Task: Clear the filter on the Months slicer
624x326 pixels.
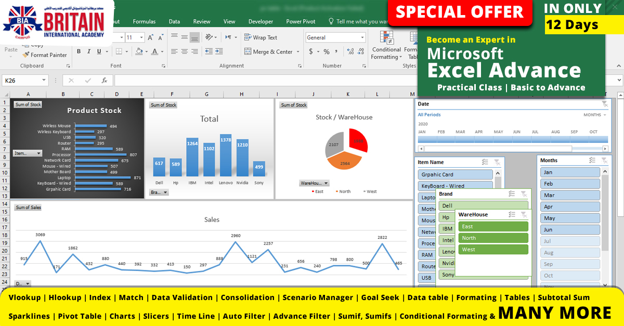Action: (x=604, y=160)
